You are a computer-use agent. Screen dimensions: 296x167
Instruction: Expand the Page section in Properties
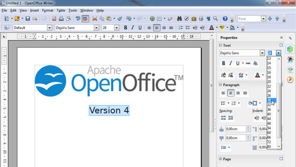pos(220,159)
